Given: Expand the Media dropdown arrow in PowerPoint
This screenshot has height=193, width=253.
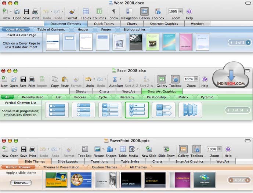Looking at the screenshot, I should (138, 149).
